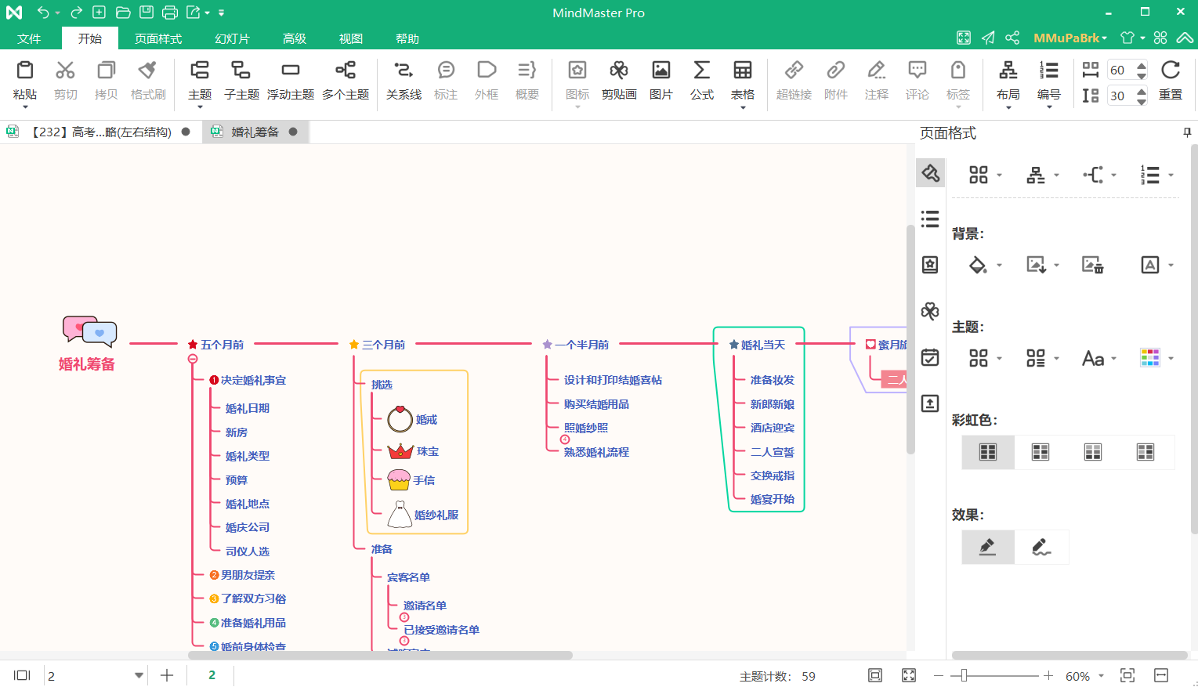Open the theme color palette swatch

[1149, 358]
